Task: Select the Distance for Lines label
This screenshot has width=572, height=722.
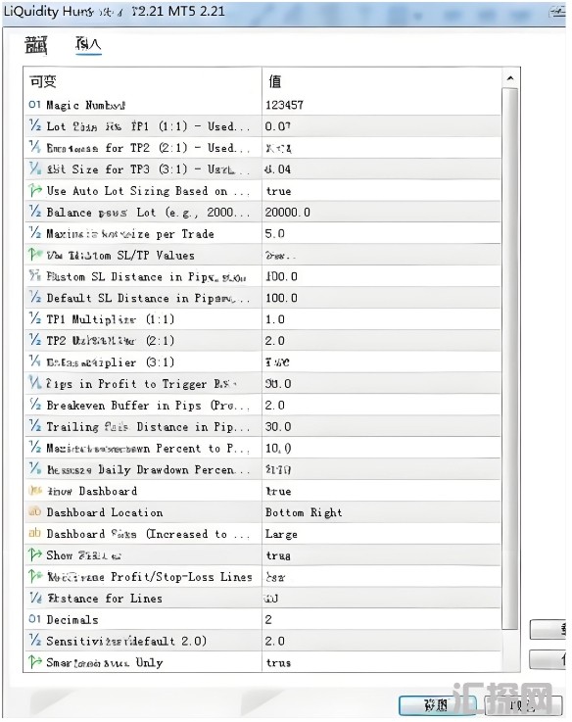Action: [104, 599]
